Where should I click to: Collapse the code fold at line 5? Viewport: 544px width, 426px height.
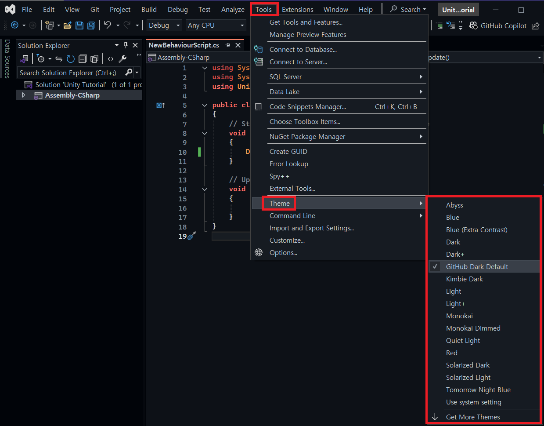click(x=205, y=105)
